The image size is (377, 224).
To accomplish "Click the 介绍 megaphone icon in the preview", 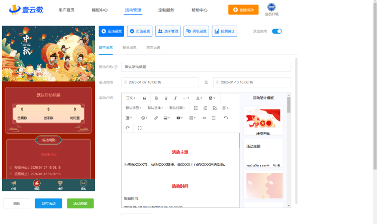I will pyautogui.click(x=14, y=185).
